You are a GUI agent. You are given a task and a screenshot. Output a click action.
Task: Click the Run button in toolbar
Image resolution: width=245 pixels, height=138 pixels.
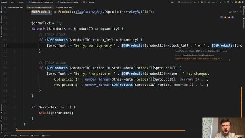195,2
